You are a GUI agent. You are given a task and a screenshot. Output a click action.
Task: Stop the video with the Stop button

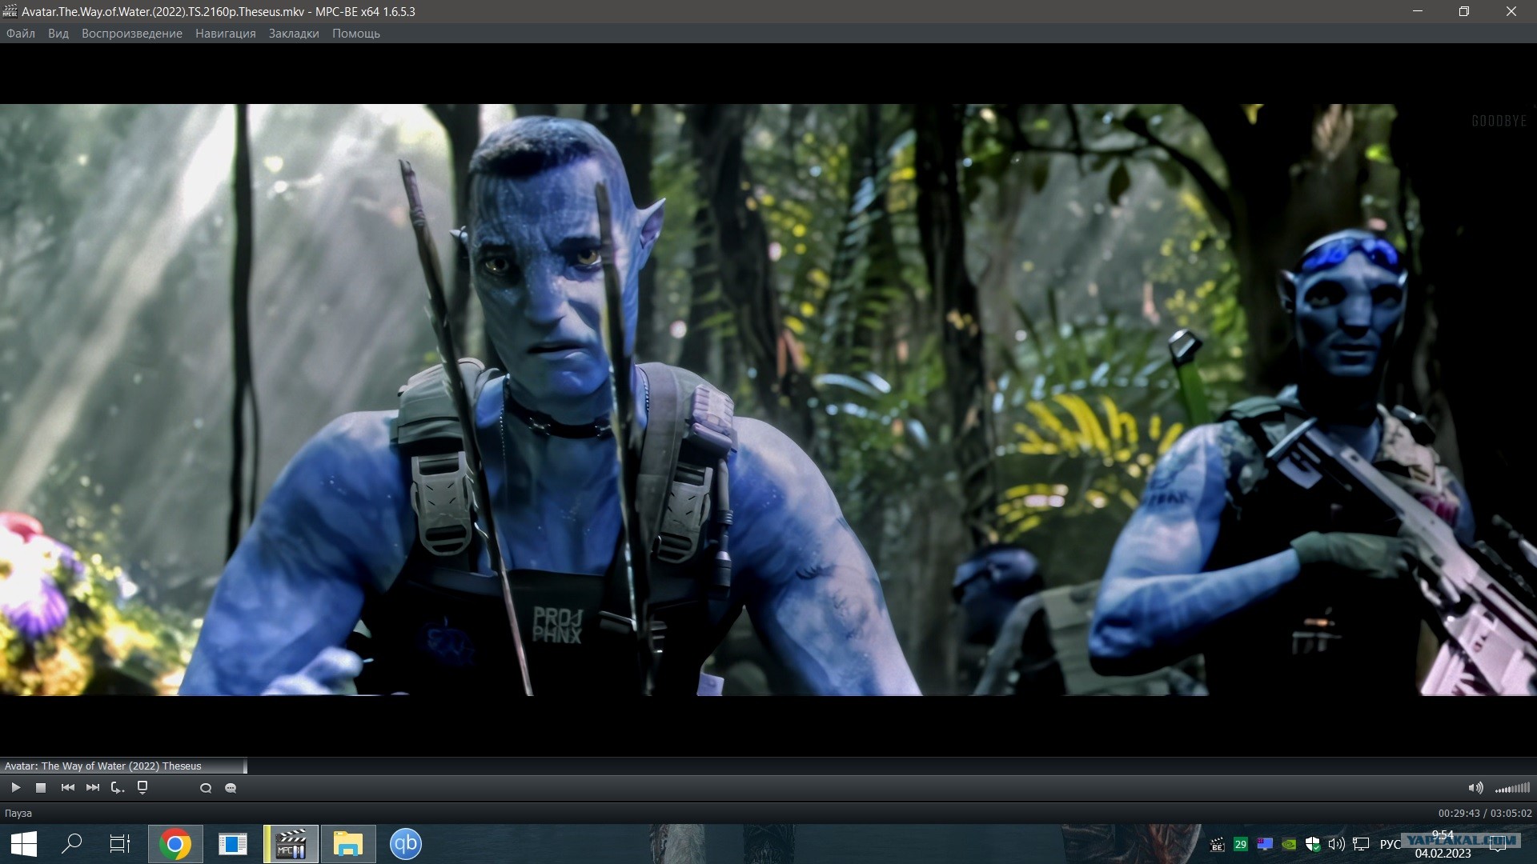pos(41,788)
